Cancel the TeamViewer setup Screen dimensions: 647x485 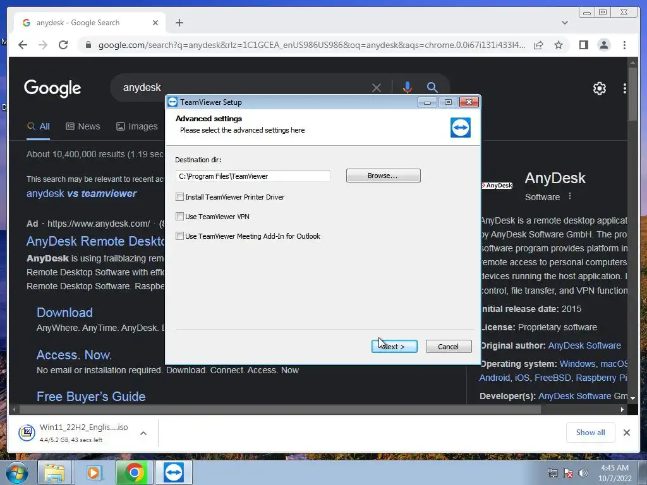pos(449,347)
